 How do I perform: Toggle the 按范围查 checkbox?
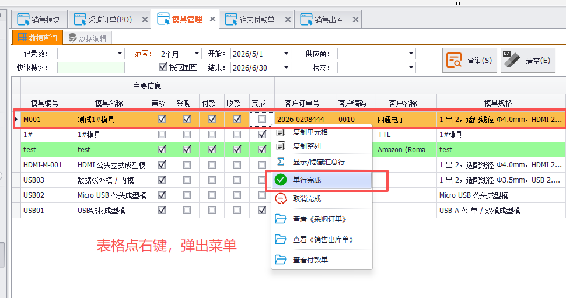[x=163, y=66]
